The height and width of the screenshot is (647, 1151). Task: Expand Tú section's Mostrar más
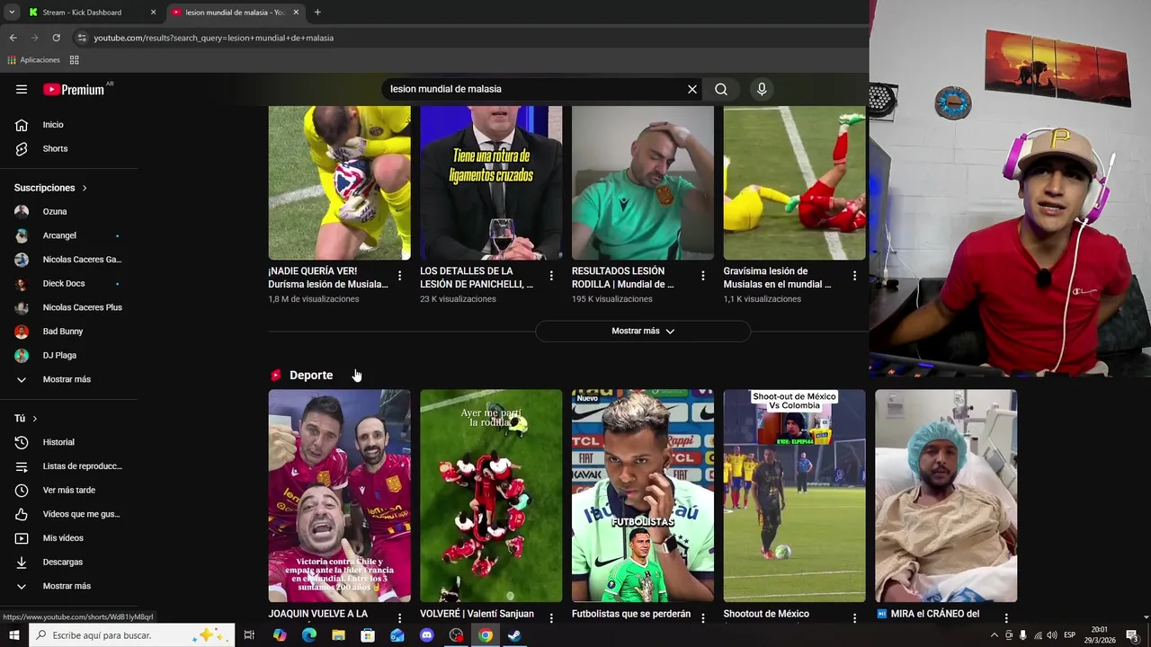68,586
